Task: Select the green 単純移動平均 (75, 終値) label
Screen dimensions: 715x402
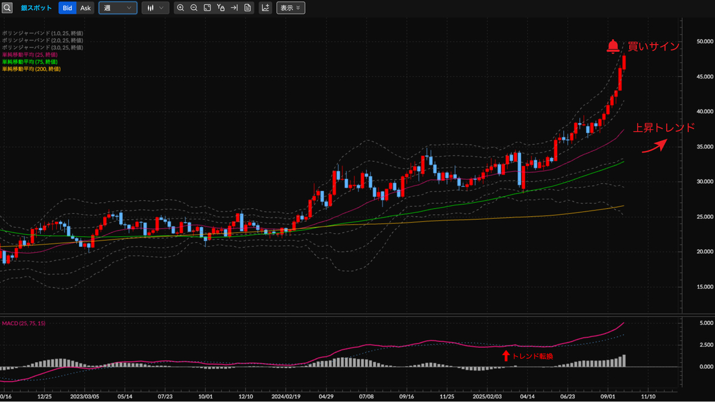Action: click(x=30, y=62)
